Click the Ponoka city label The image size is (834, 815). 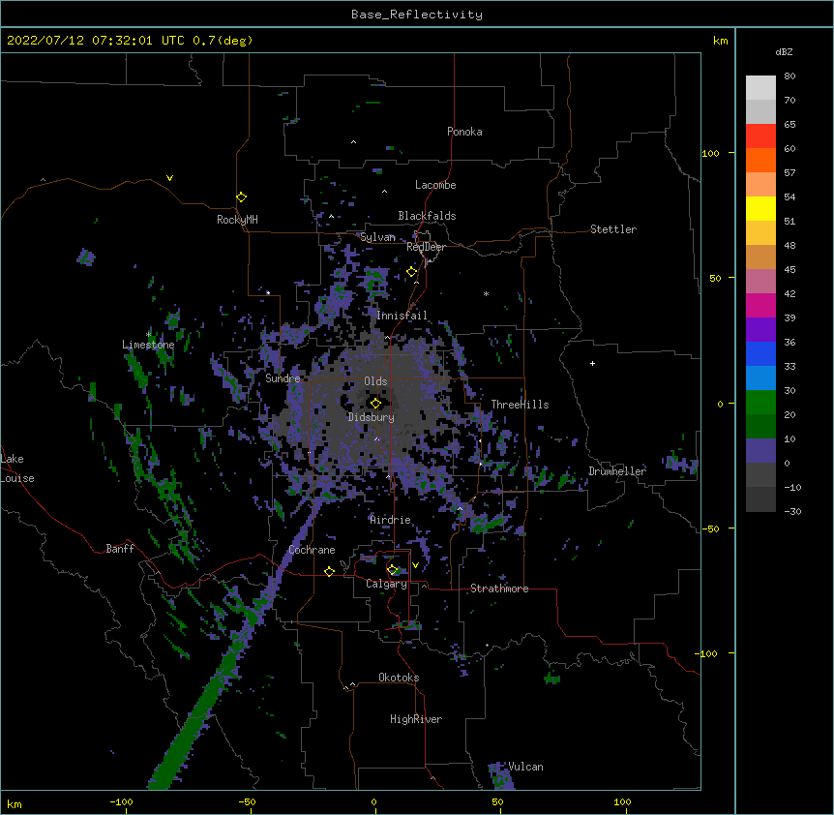pyautogui.click(x=464, y=132)
